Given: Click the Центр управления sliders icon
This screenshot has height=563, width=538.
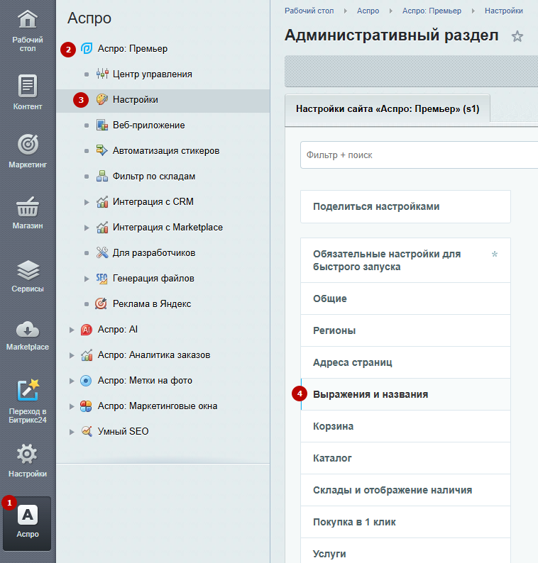Looking at the screenshot, I should [x=102, y=74].
